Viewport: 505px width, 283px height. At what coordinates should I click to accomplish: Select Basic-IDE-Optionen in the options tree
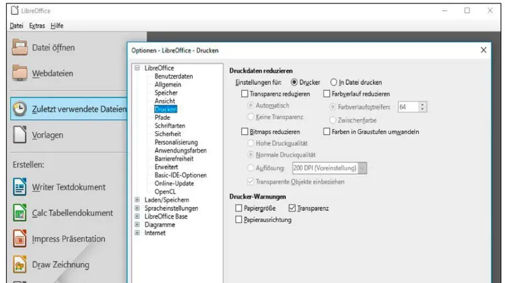(180, 175)
